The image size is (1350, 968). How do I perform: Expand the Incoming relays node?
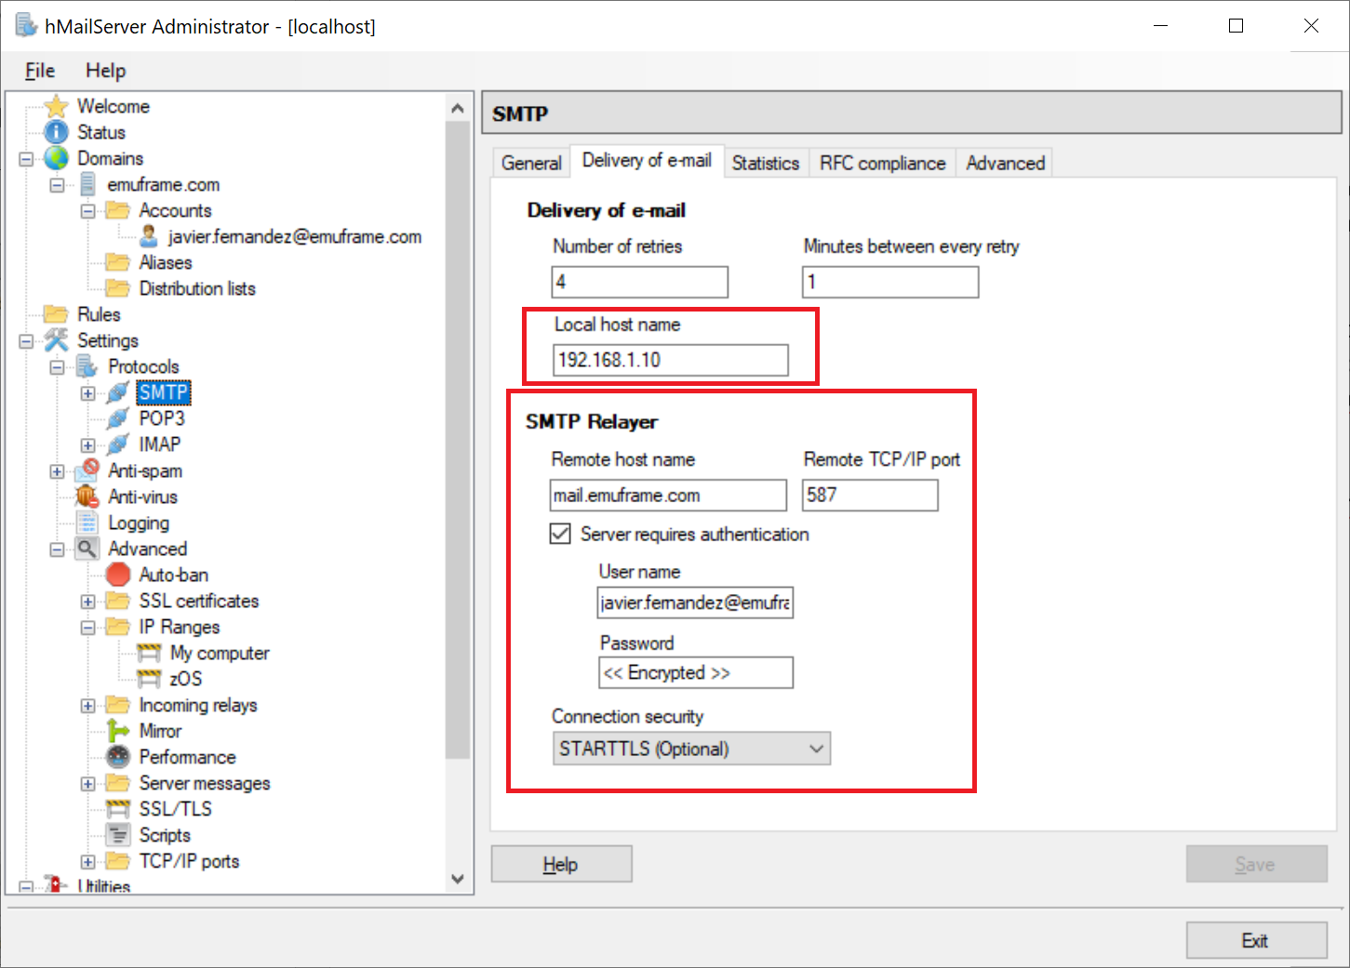(87, 706)
